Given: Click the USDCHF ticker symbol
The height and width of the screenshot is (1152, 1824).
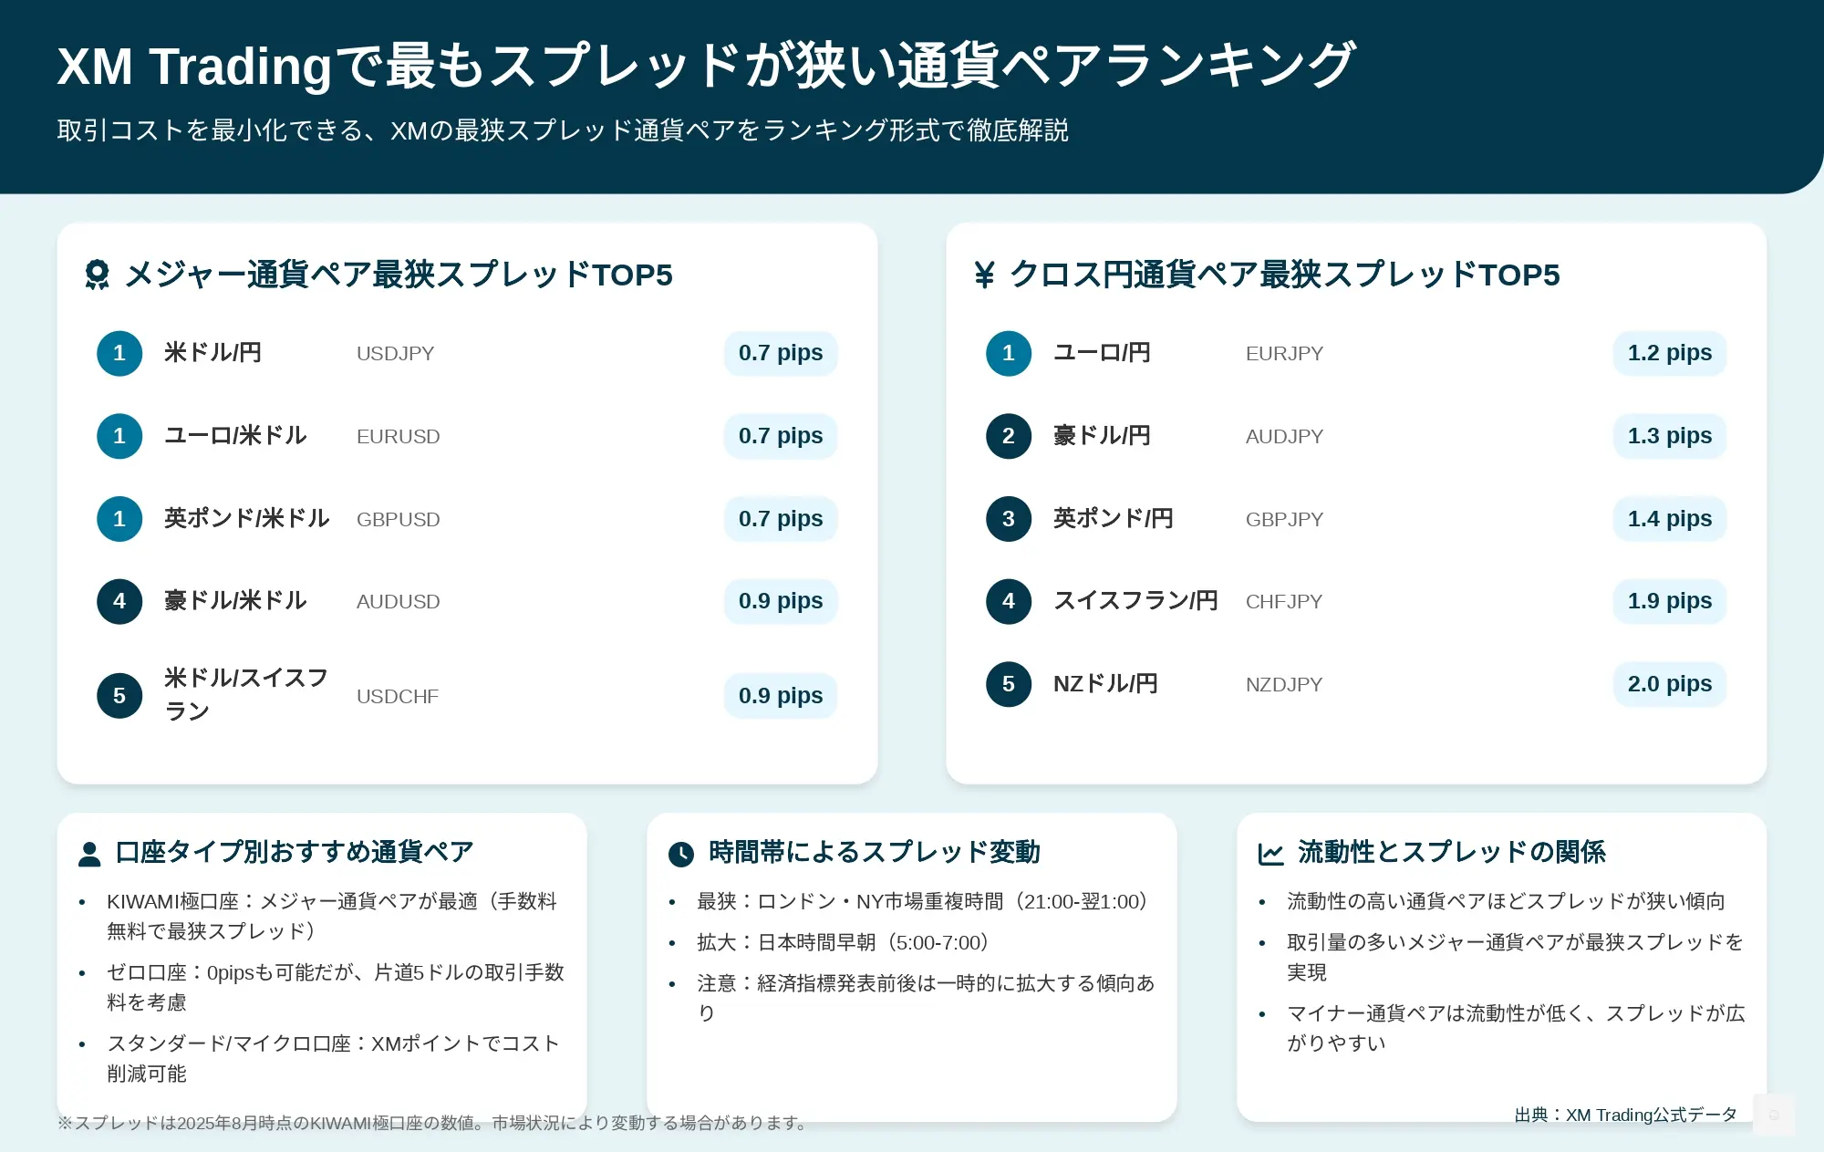Looking at the screenshot, I should click(x=397, y=697).
